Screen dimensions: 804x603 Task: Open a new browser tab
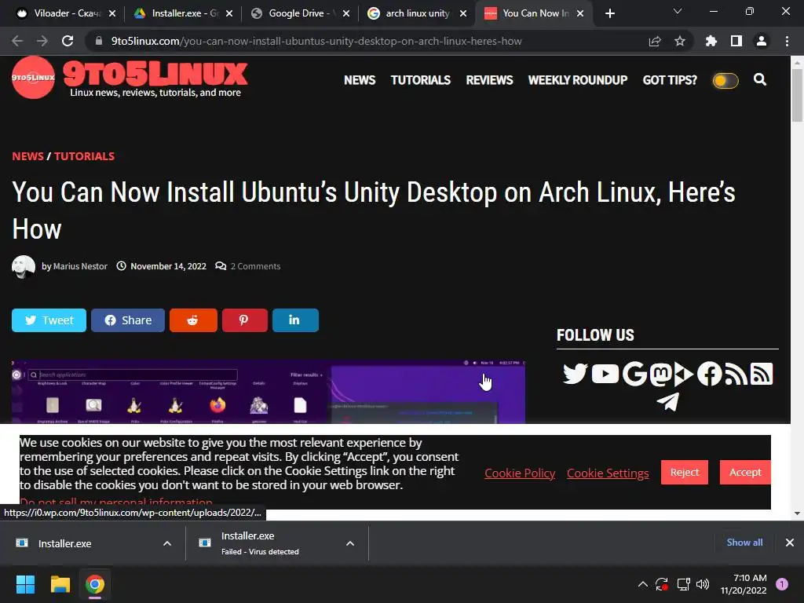tap(609, 13)
